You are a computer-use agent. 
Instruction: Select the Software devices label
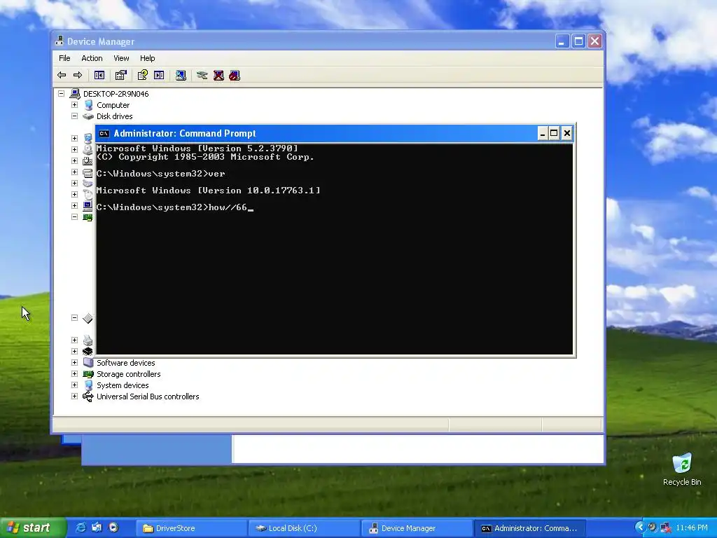coord(126,363)
